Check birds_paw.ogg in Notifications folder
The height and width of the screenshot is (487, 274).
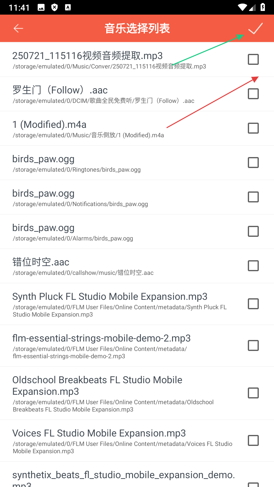tap(253, 197)
